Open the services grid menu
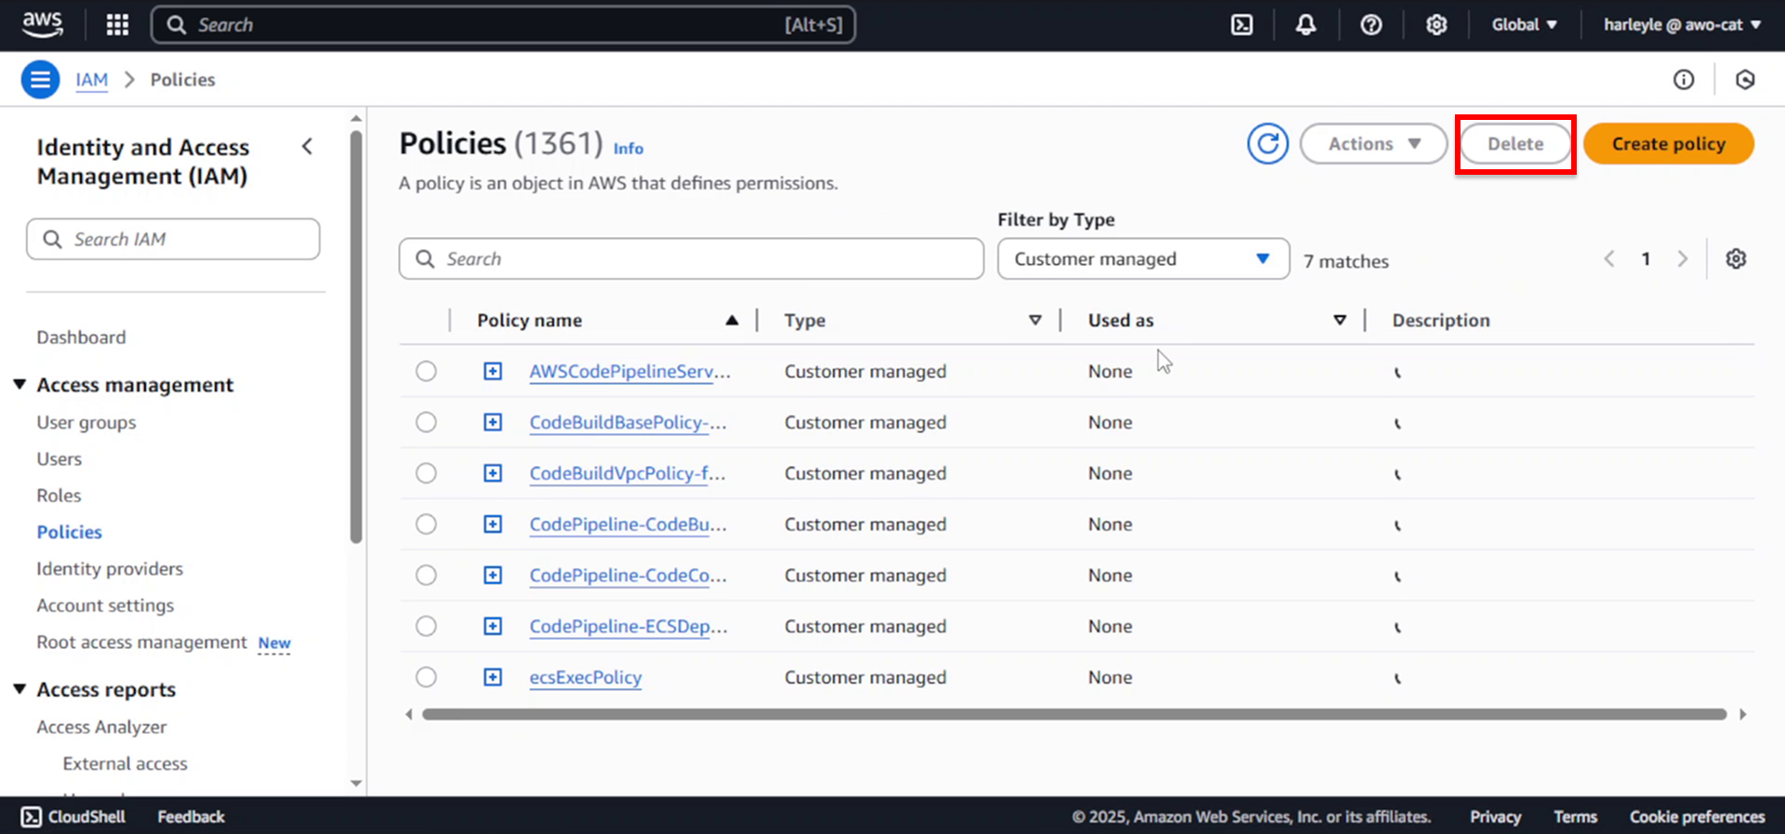Image resolution: width=1785 pixels, height=834 pixels. (117, 25)
